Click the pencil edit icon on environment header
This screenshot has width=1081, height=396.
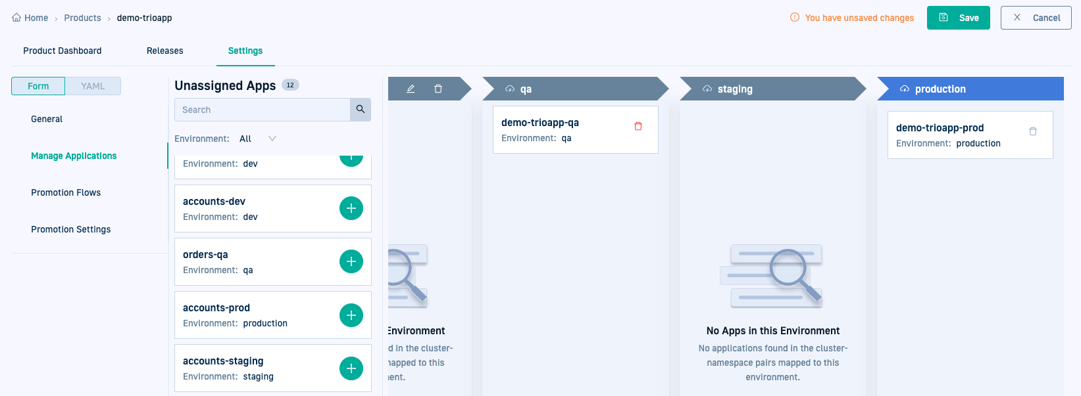[x=411, y=89]
